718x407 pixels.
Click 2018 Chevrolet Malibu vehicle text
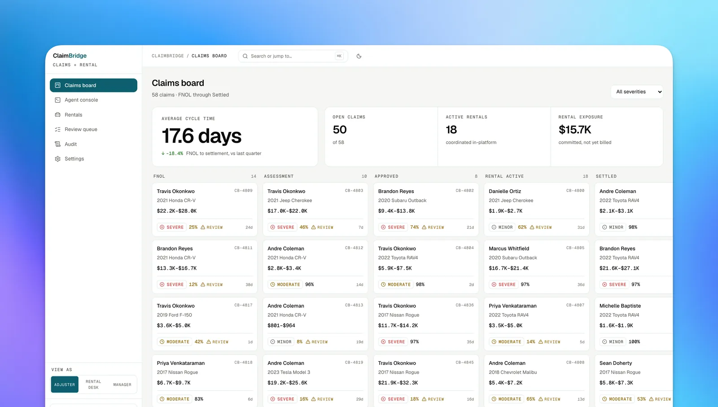tap(513, 372)
